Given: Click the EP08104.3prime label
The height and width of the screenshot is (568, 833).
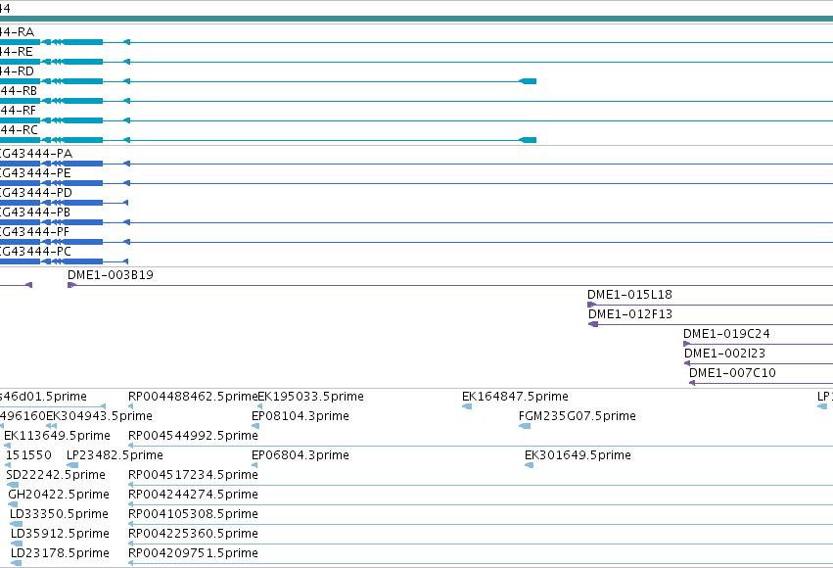Looking at the screenshot, I should pyautogui.click(x=301, y=416).
